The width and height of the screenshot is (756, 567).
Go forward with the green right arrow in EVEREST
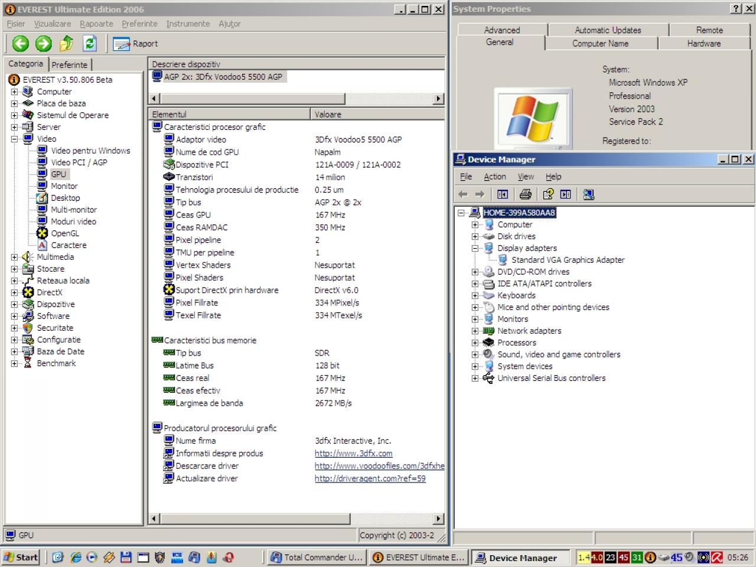coord(44,43)
